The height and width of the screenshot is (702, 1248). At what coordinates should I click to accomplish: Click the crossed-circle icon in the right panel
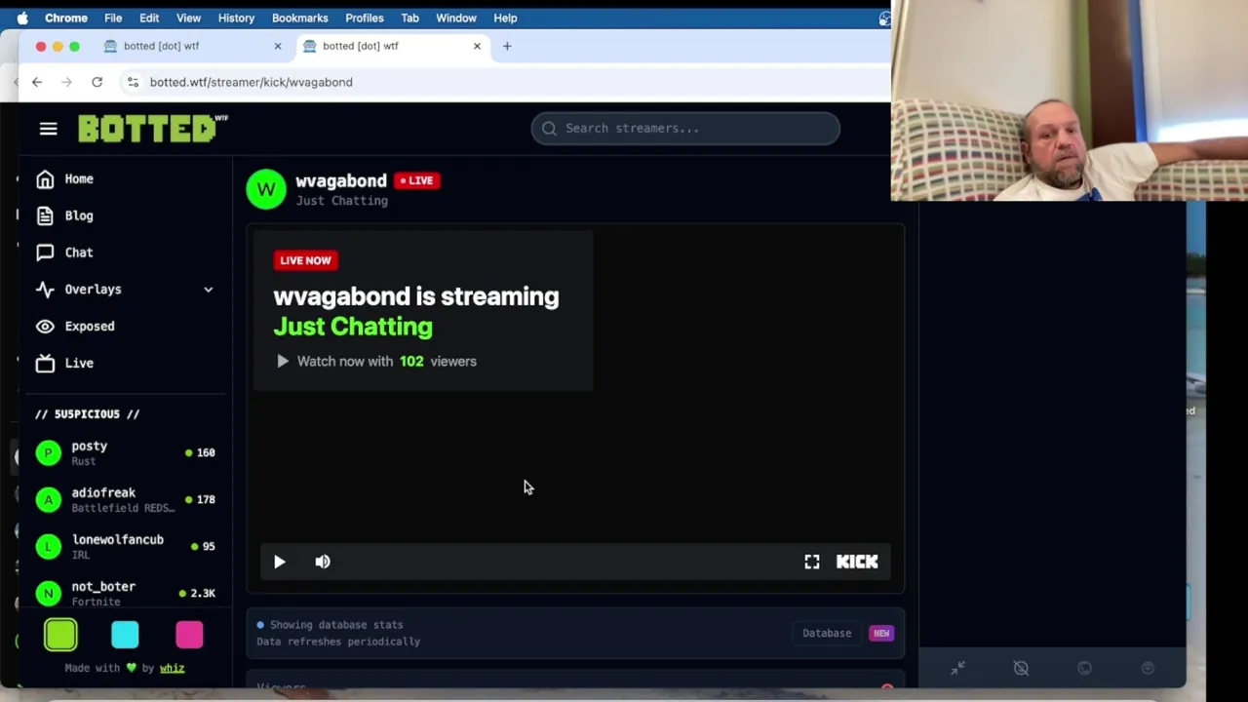coord(1021,668)
